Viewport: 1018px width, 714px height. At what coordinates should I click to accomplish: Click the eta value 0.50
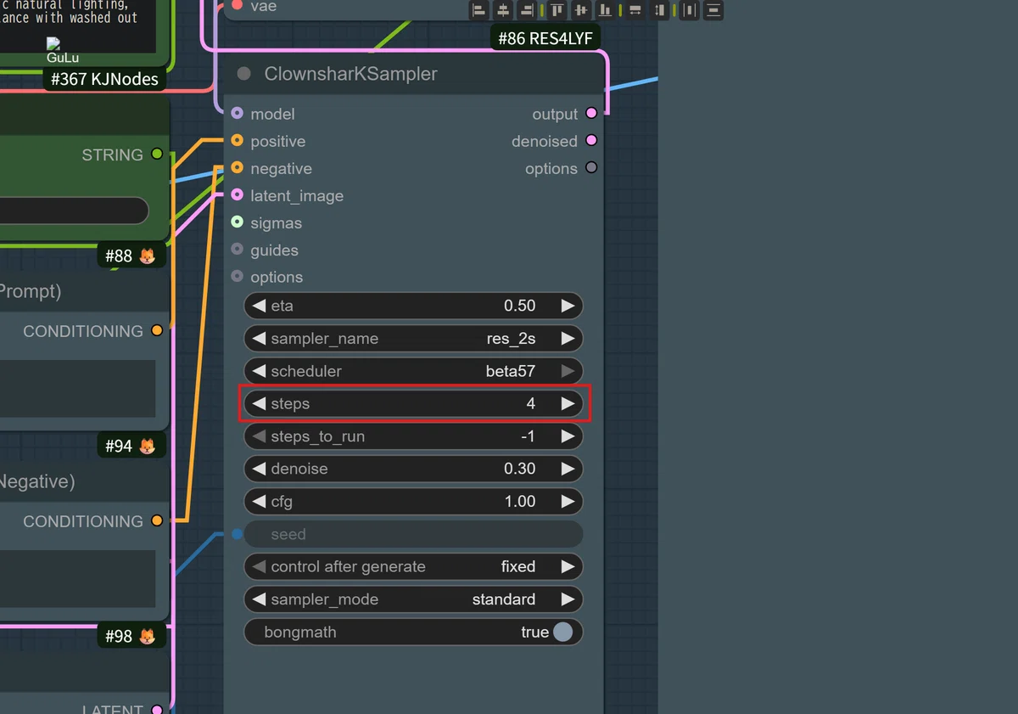(519, 306)
